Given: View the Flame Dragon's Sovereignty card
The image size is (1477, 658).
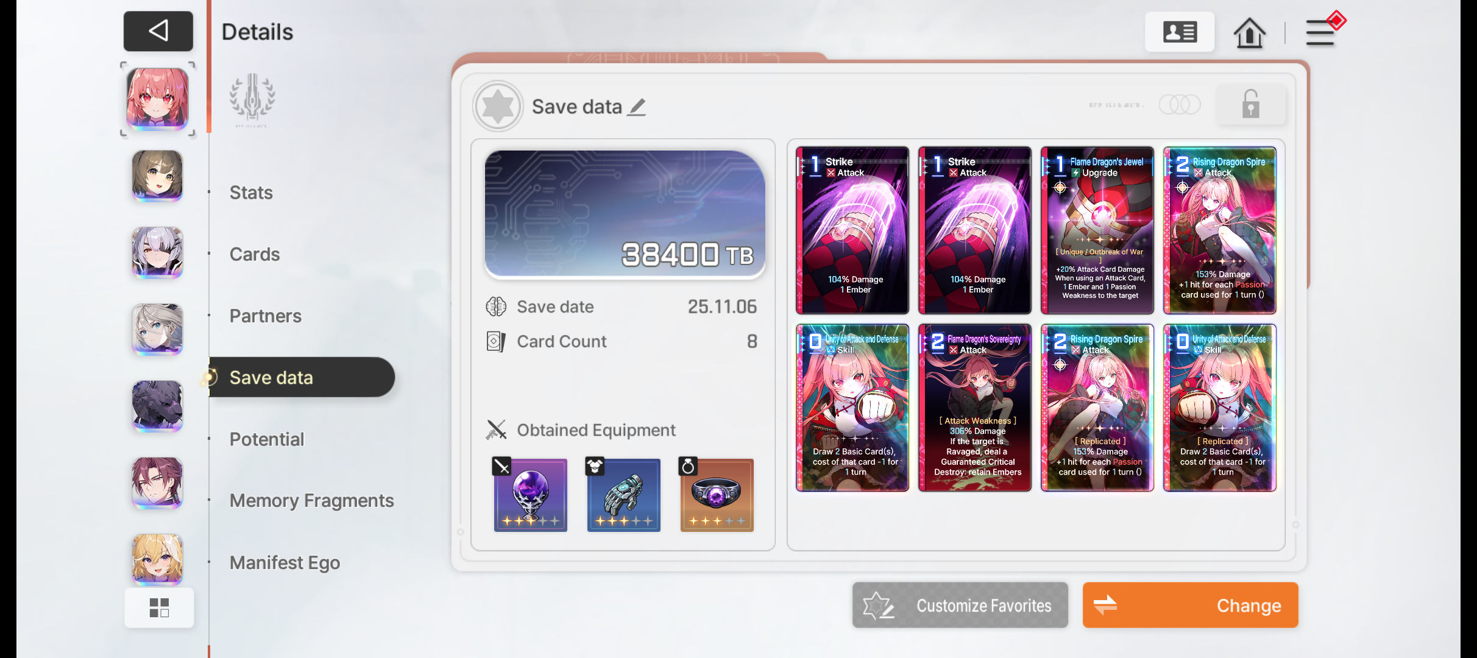Looking at the screenshot, I should [x=974, y=408].
